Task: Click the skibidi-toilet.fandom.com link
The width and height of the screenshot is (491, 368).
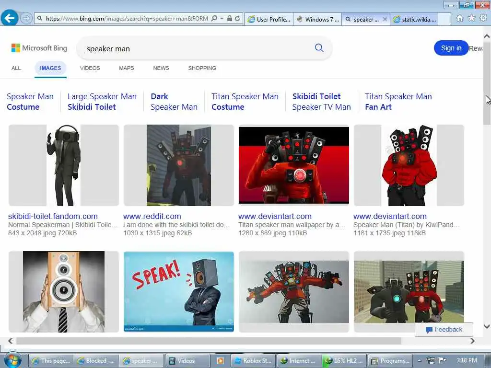Action: (53, 216)
